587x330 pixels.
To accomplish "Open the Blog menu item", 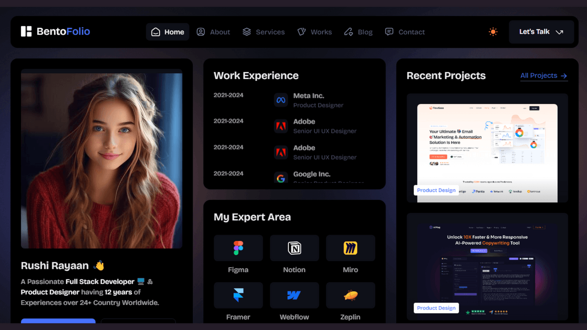I will (x=358, y=32).
